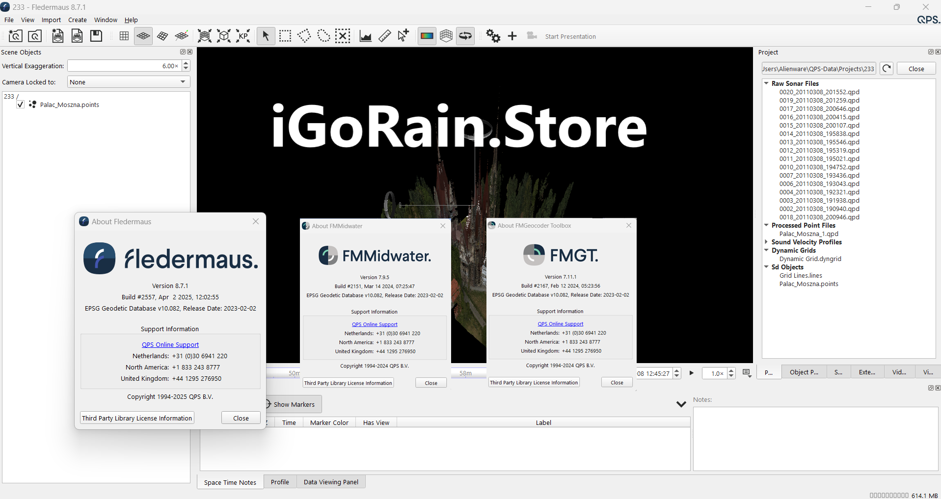Open the Import menu
941x499 pixels.
pyautogui.click(x=51, y=20)
